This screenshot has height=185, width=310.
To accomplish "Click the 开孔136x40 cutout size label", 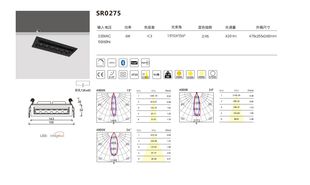I will pos(83,90).
